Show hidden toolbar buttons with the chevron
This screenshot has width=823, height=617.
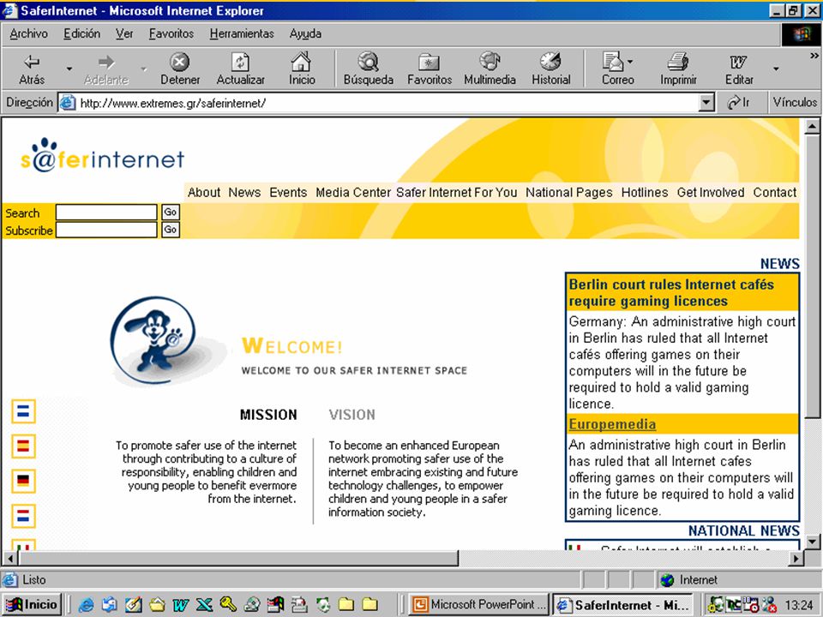(814, 55)
